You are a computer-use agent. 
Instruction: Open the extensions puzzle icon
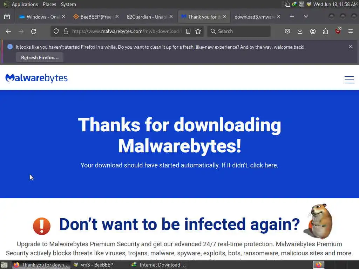(x=325, y=31)
